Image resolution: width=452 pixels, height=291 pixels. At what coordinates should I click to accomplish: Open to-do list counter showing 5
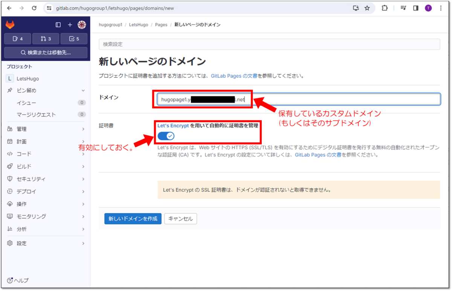point(74,39)
